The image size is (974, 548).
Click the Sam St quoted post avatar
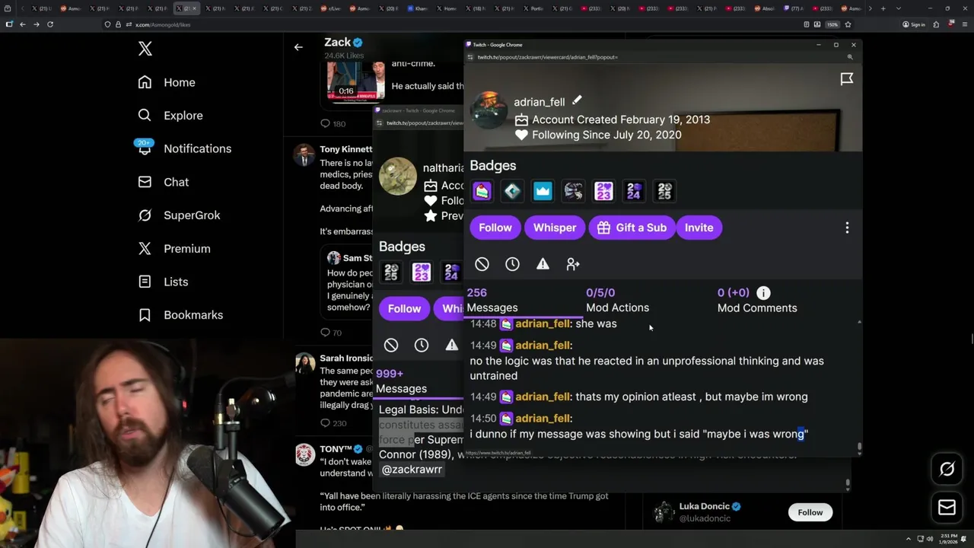[x=333, y=257]
